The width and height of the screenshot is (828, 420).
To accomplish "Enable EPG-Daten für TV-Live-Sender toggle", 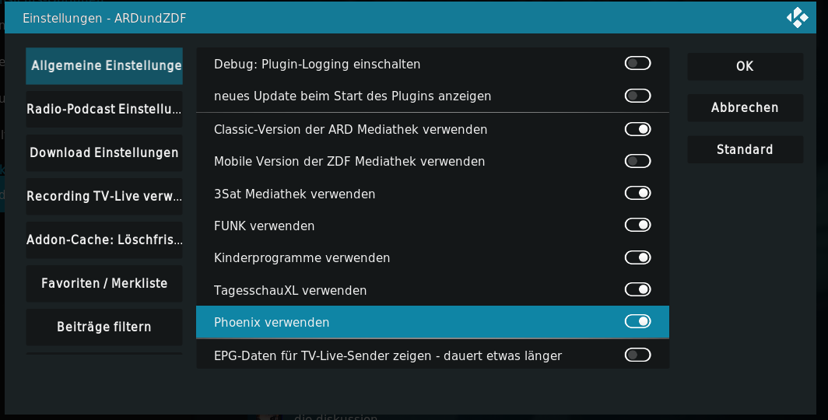I will pos(637,355).
